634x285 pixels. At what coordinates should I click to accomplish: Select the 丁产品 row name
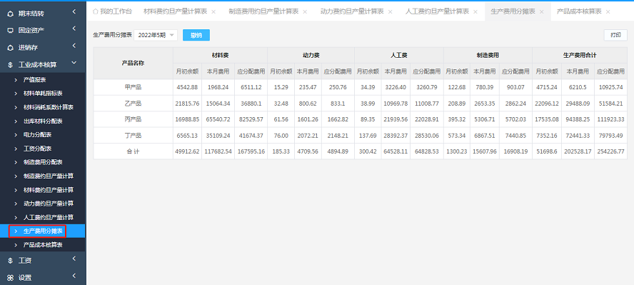(133, 136)
